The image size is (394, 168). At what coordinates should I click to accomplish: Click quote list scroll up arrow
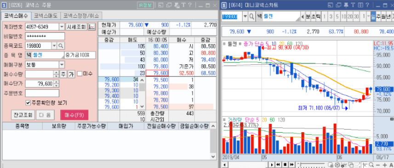[142, 80]
